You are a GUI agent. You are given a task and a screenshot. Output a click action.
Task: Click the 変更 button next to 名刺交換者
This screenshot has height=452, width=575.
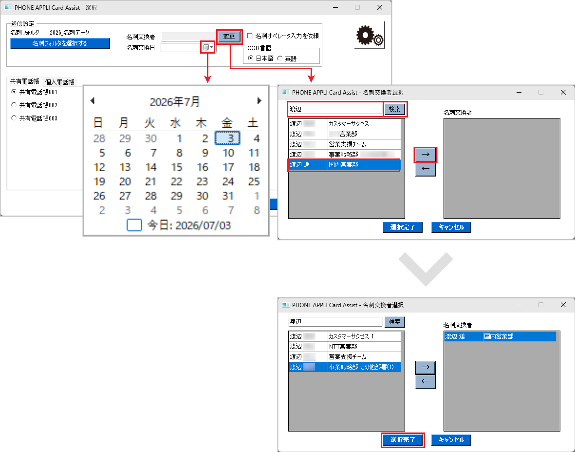coord(229,37)
